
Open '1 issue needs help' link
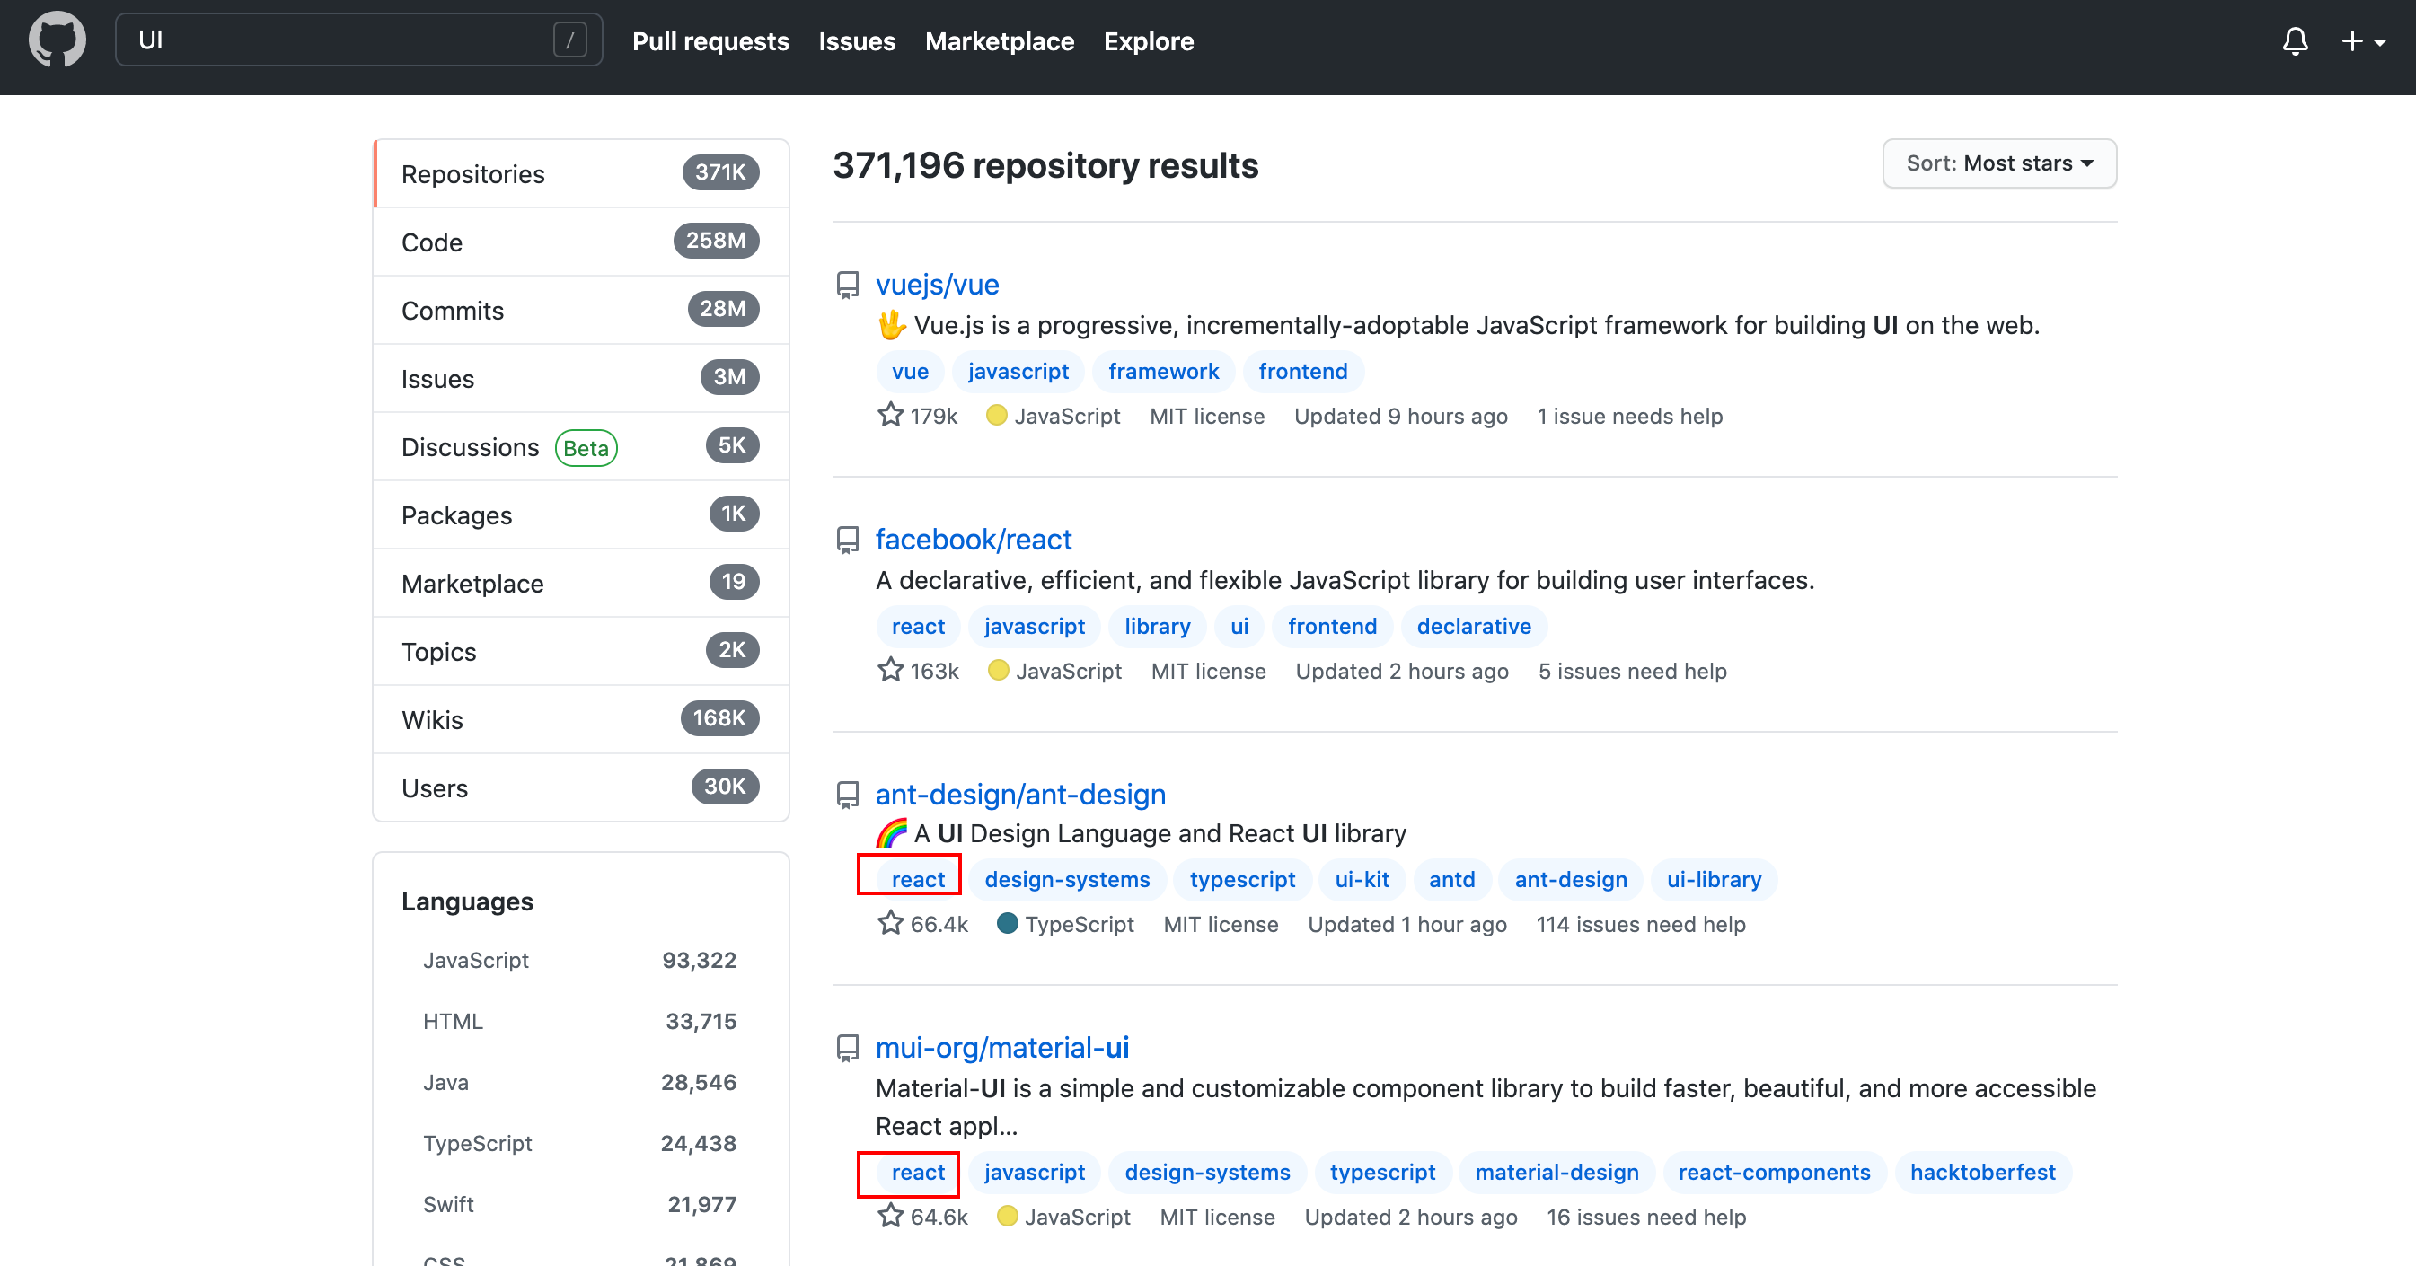pos(1629,416)
